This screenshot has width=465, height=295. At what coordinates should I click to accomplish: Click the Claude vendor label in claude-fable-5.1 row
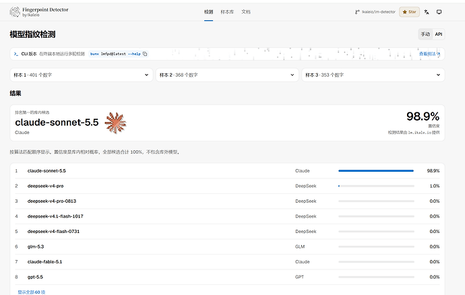coord(302,262)
